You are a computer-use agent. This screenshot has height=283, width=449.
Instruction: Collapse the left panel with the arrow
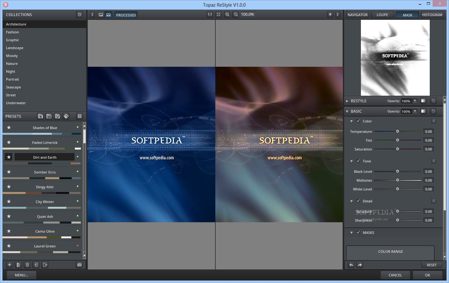[92, 14]
